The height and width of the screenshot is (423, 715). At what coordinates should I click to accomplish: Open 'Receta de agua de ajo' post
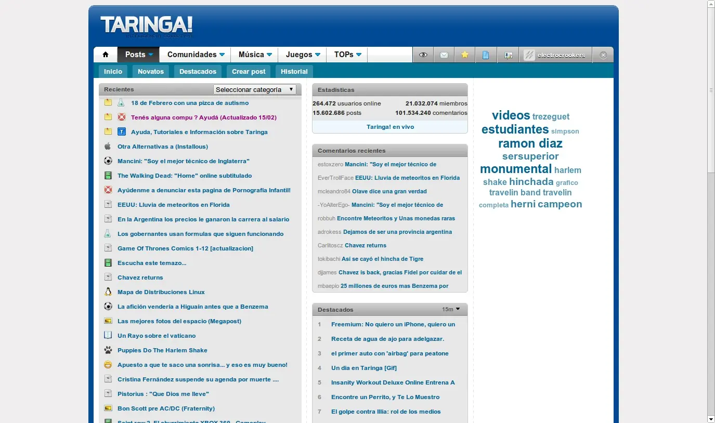pyautogui.click(x=387, y=339)
